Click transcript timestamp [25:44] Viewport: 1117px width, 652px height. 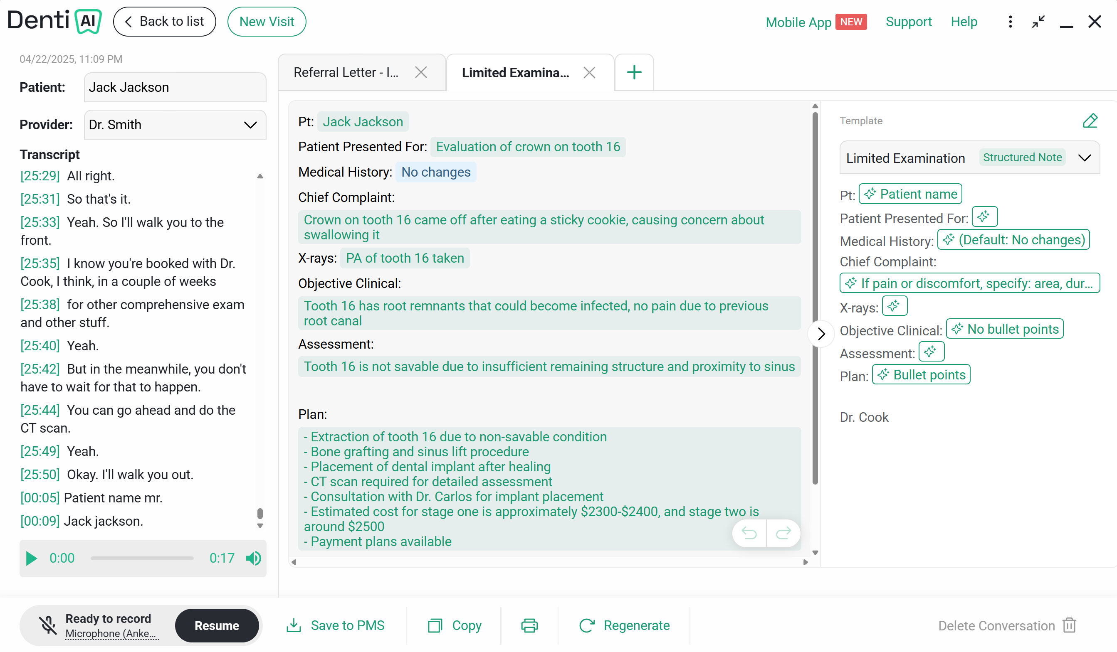(40, 410)
